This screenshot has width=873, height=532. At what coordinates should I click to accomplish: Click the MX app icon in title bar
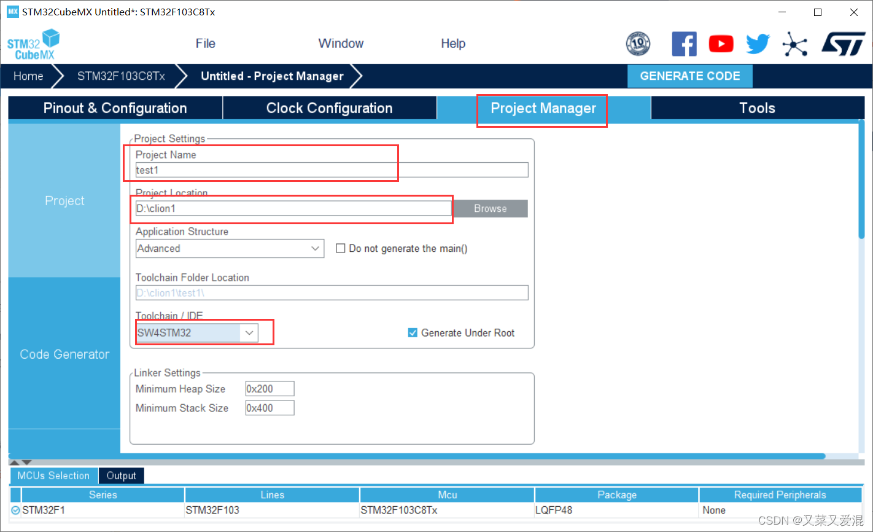(x=13, y=12)
